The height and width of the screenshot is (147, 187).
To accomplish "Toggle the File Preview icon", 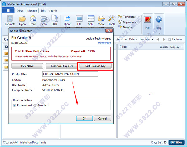I will (79, 18).
